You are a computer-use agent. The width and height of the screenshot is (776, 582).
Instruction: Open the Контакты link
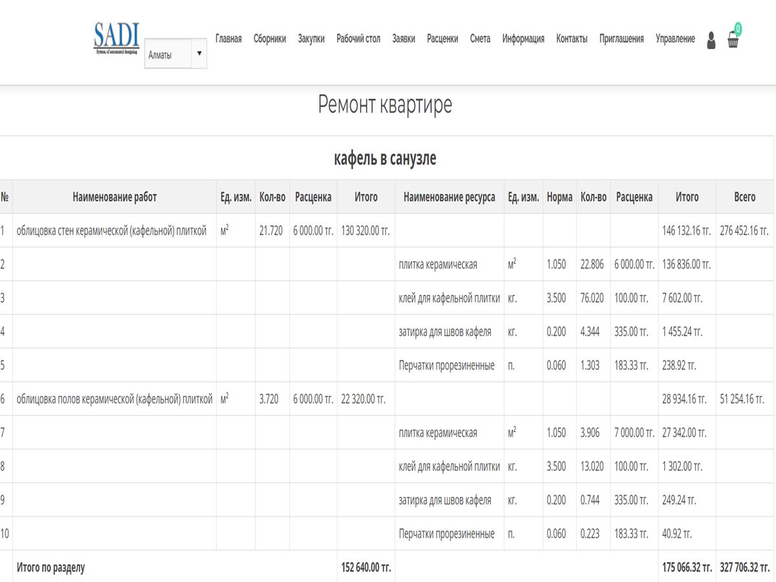click(x=572, y=39)
